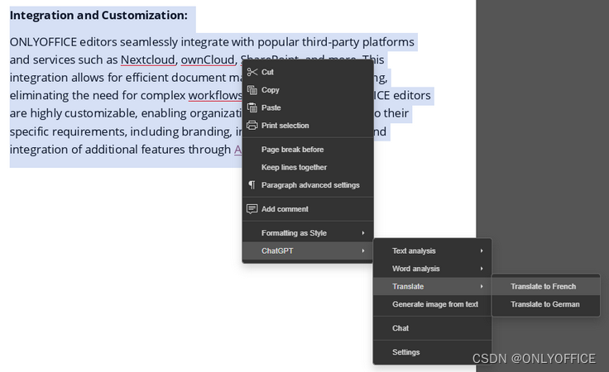Click the Paste clipboard icon

[252, 107]
